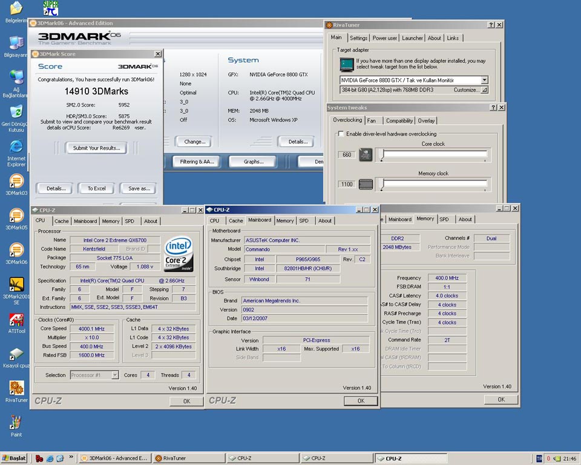Click the Core Speed 4000.1 MHz value
Viewport: 581px width, 465px height.
(91, 329)
